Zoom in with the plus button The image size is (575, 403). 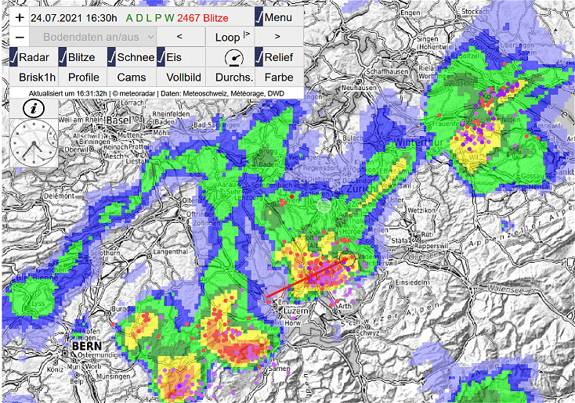20,17
